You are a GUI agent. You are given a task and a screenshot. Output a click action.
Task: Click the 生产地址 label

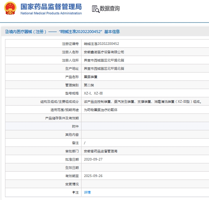click(72, 69)
